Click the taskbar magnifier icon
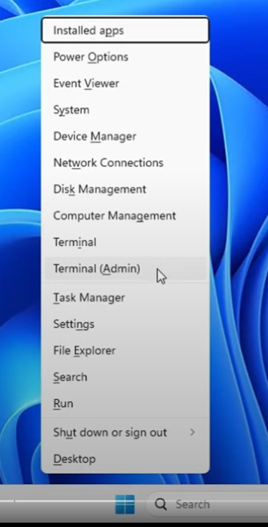 tap(161, 504)
